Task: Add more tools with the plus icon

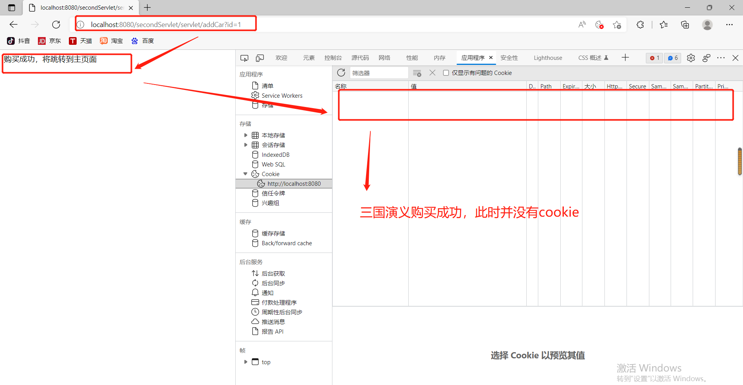Action: point(625,58)
